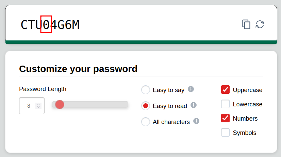Viewport: 281px width, 157px height.
Task: Select the Easy to say option
Action: (146, 90)
